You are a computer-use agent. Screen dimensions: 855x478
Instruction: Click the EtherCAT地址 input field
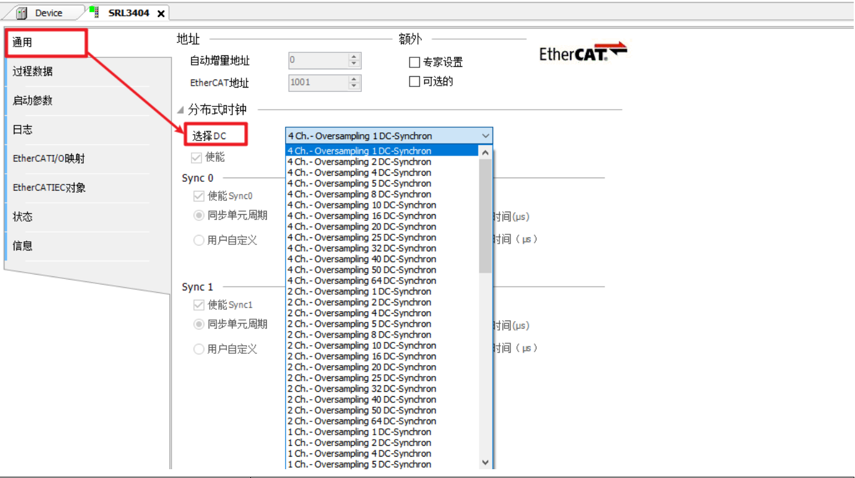[318, 83]
